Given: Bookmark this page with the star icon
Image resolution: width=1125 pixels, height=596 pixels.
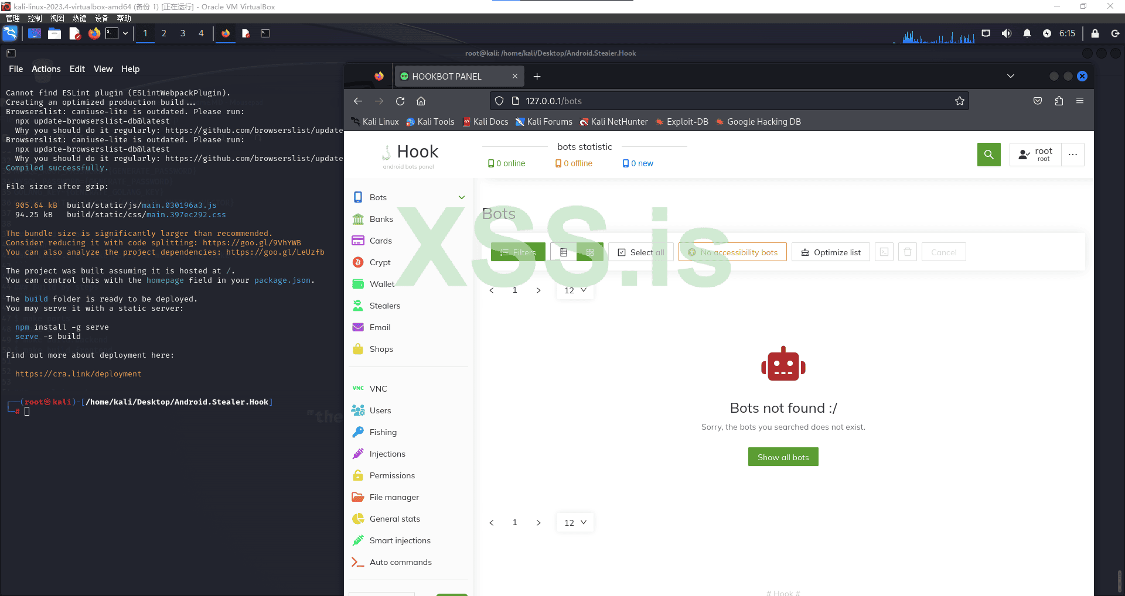Looking at the screenshot, I should (960, 101).
